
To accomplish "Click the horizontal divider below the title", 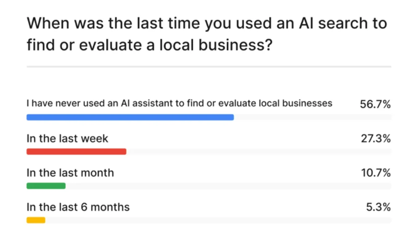I will pyautogui.click(x=209, y=66).
